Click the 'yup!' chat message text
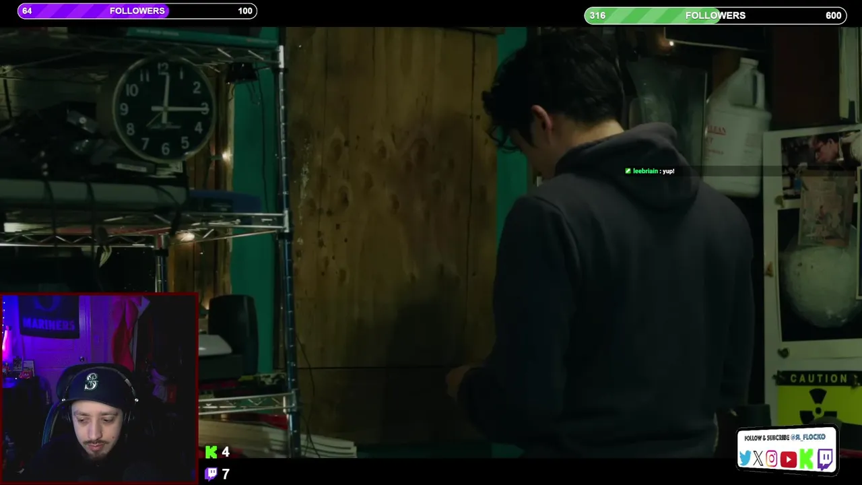Screen dimensions: 862x485 tap(668, 171)
